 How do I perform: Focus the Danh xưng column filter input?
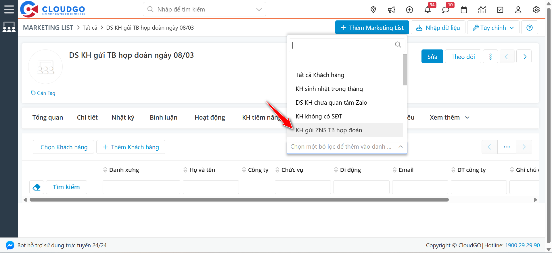(x=141, y=187)
